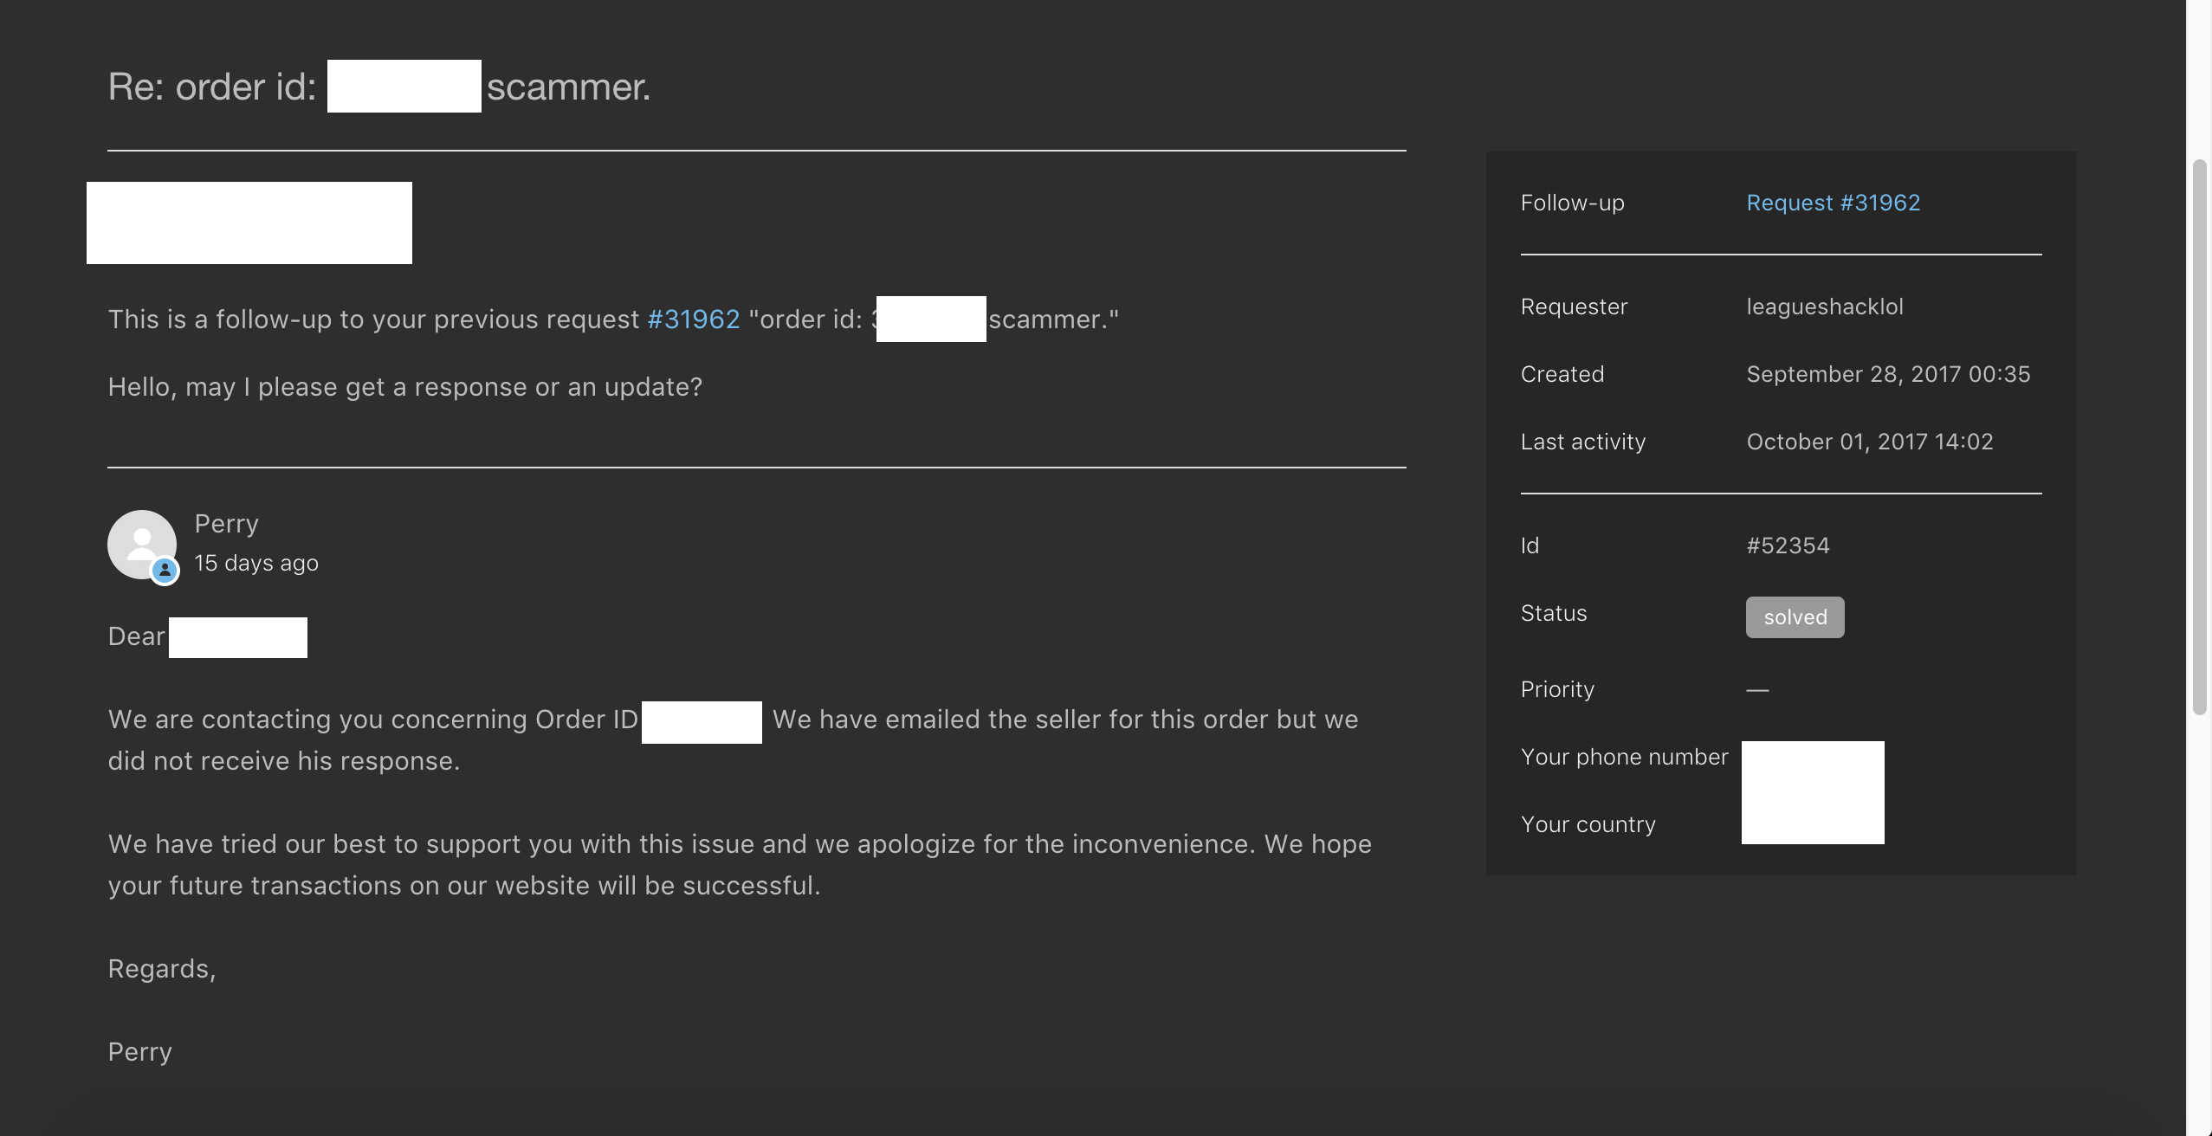Click the 'may I please get a response' message
Image resolution: width=2212 pixels, height=1136 pixels.
click(x=405, y=387)
